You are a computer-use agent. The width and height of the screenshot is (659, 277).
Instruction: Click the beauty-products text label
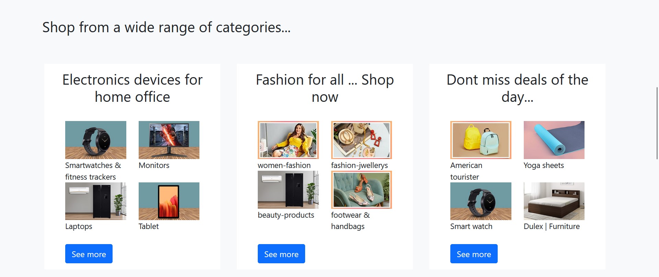[x=286, y=215]
